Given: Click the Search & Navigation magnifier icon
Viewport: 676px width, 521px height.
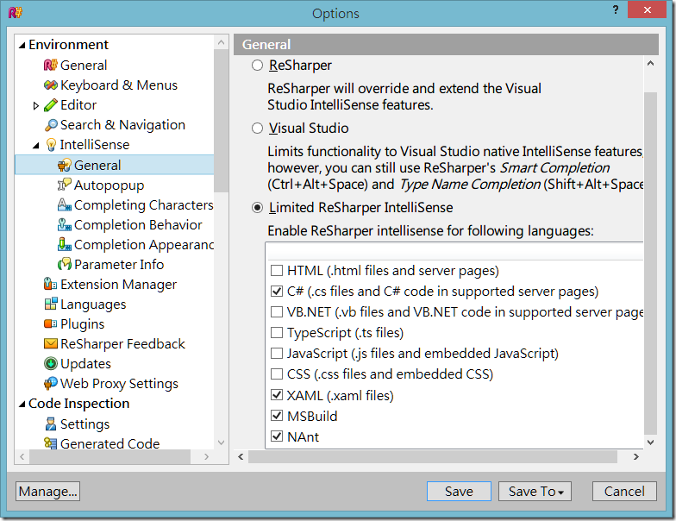Looking at the screenshot, I should coord(50,124).
